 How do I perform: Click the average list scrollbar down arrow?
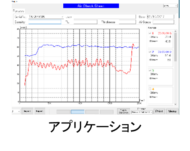176,104
